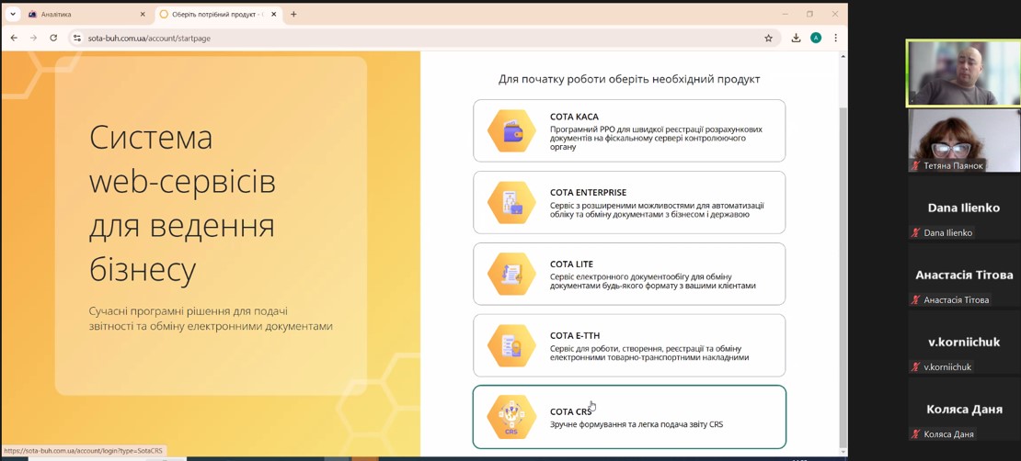Open the tab search dropdown arrow
This screenshot has width=1021, height=461.
click(12, 14)
